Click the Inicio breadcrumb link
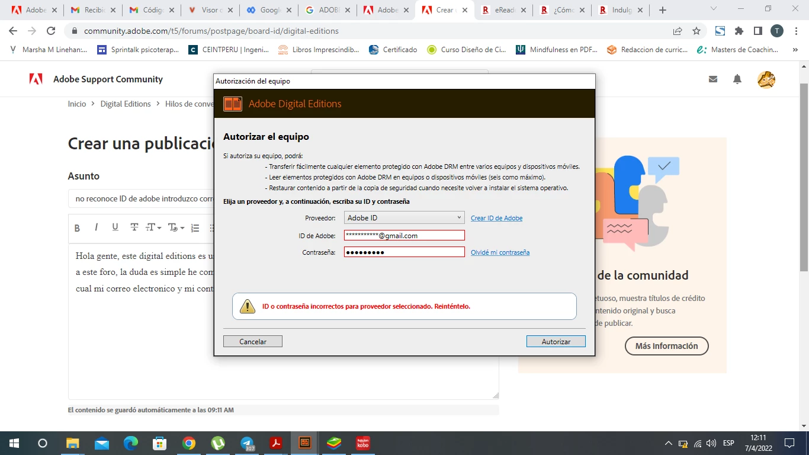Screen dimensions: 809x455 point(77,104)
